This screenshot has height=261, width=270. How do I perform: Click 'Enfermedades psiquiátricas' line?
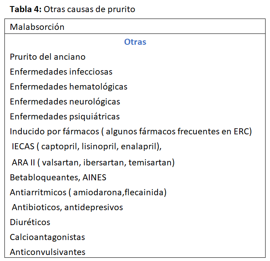[65, 117]
